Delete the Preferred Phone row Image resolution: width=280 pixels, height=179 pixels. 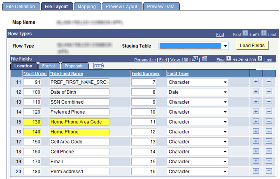(269, 112)
